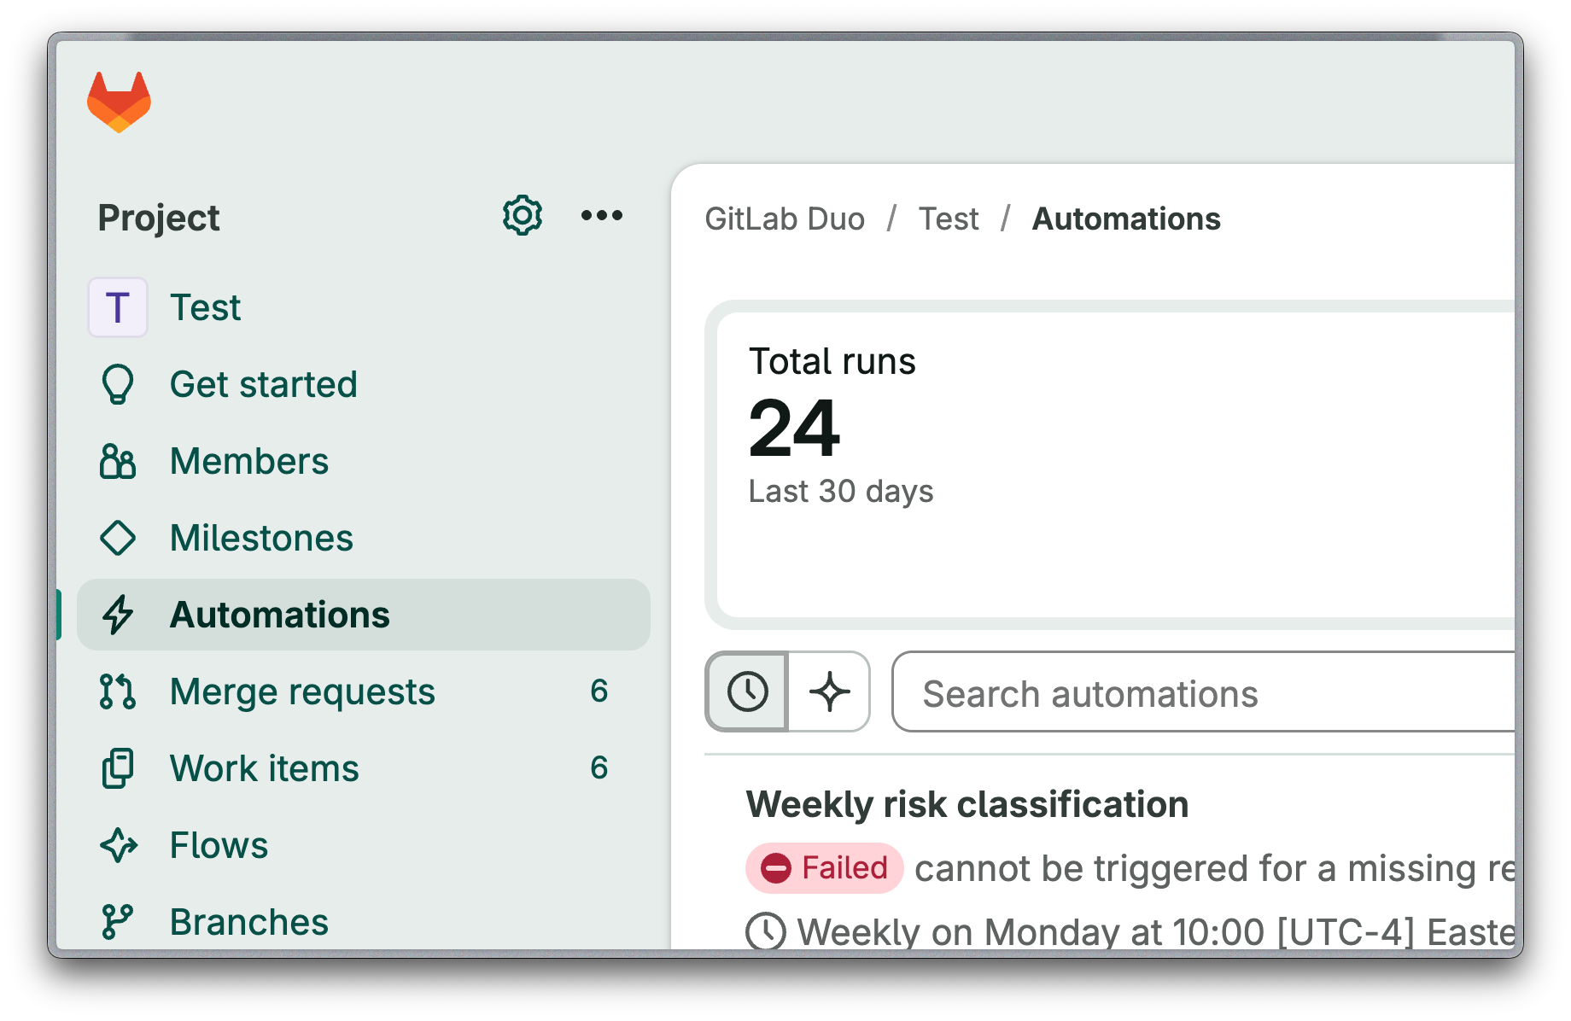Image resolution: width=1571 pixels, height=1021 pixels.
Task: Click the Merge requests icon
Action: tap(118, 691)
